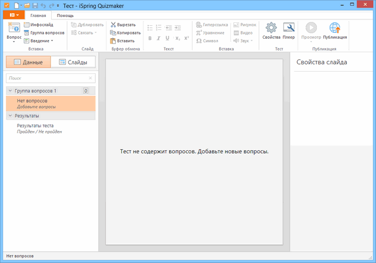This screenshot has height=263, width=376.
Task: Click the Копировать icon
Action: point(113,33)
